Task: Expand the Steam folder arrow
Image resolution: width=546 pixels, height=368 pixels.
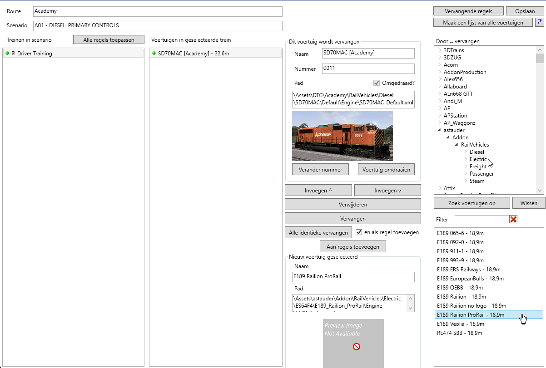Action: [x=466, y=181]
